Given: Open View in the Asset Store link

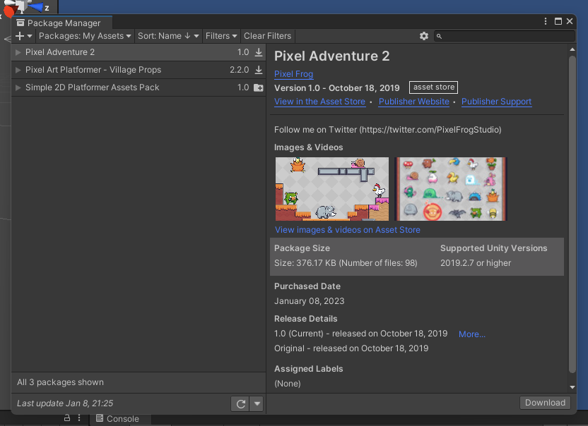Looking at the screenshot, I should tap(320, 102).
